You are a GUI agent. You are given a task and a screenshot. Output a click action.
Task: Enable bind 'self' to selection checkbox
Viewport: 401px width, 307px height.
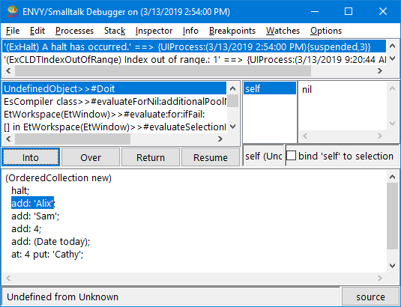[x=291, y=156]
